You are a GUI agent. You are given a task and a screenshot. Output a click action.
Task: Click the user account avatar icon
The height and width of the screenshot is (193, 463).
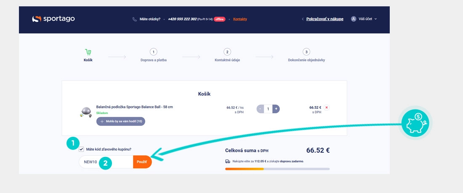click(x=354, y=19)
